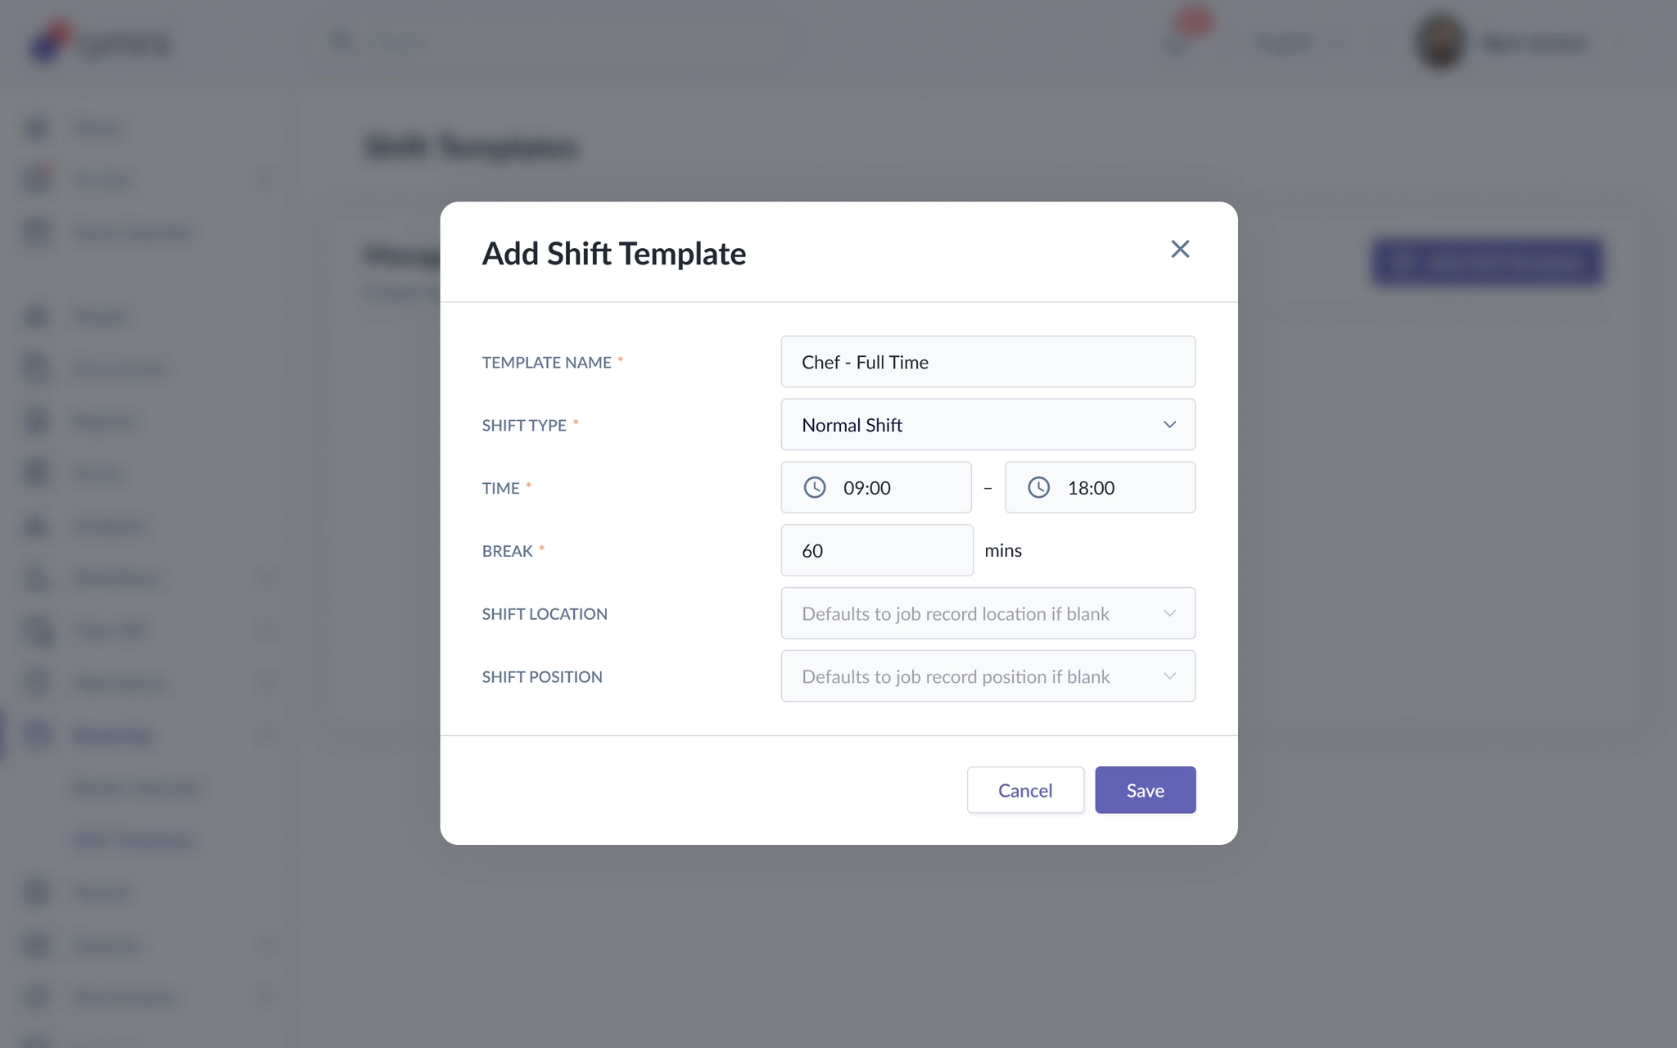Click the blurred Shift Templates submenu item

pyautogui.click(x=133, y=840)
